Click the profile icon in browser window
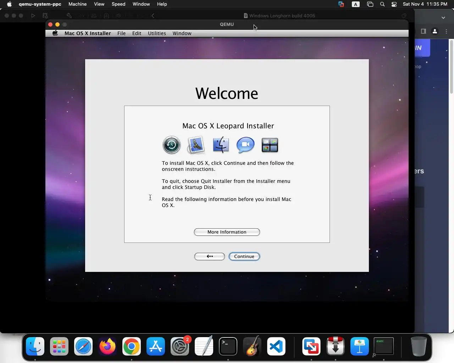 click(x=435, y=31)
